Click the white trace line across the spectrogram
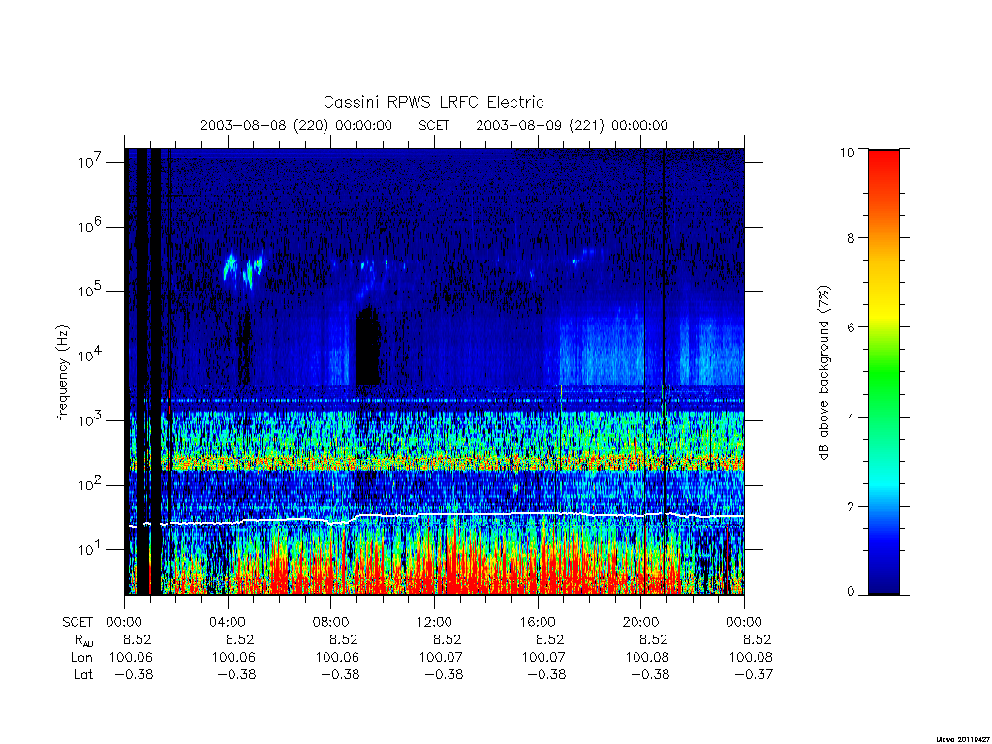 point(437,517)
